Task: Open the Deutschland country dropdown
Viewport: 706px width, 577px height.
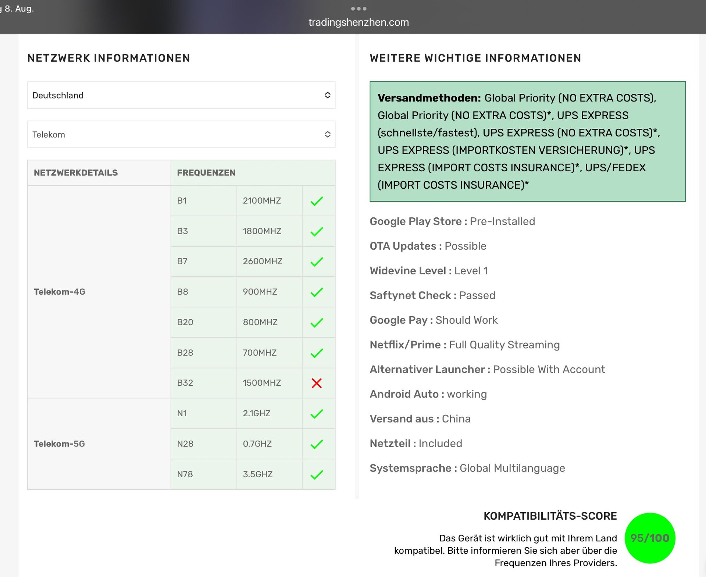Action: (x=181, y=95)
